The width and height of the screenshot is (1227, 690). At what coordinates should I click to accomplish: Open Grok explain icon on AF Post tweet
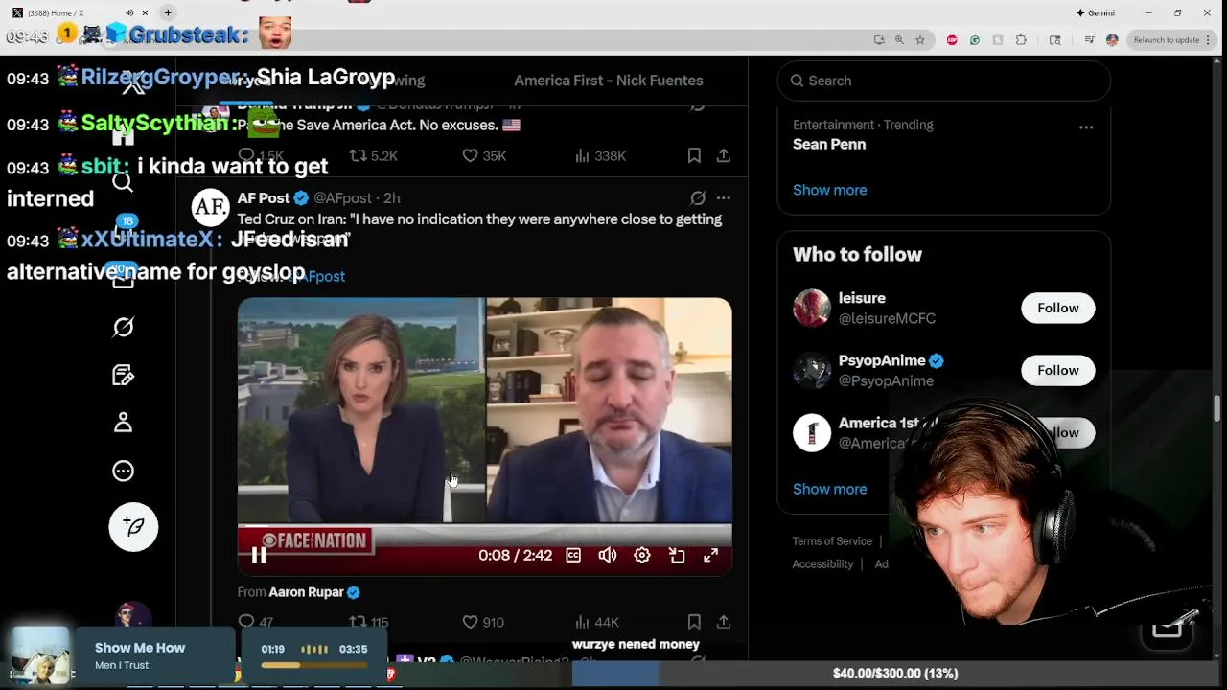698,197
